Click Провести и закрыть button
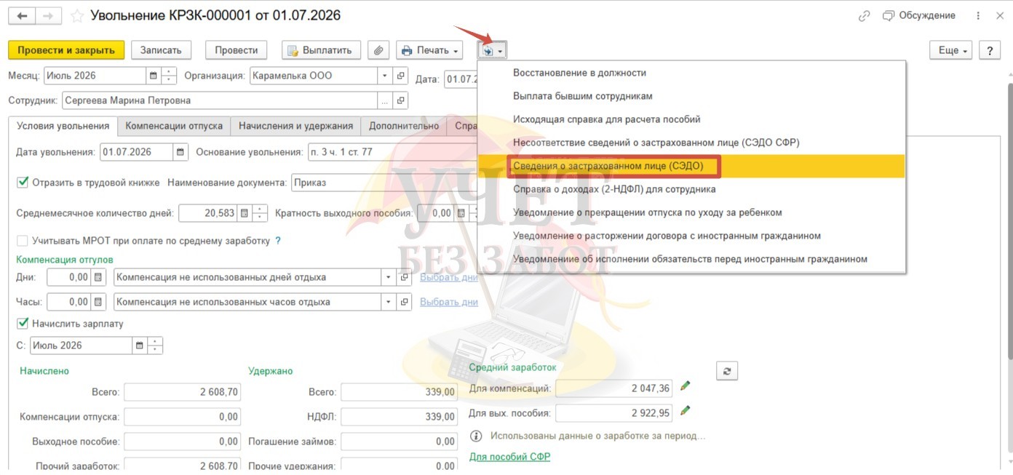 click(66, 50)
